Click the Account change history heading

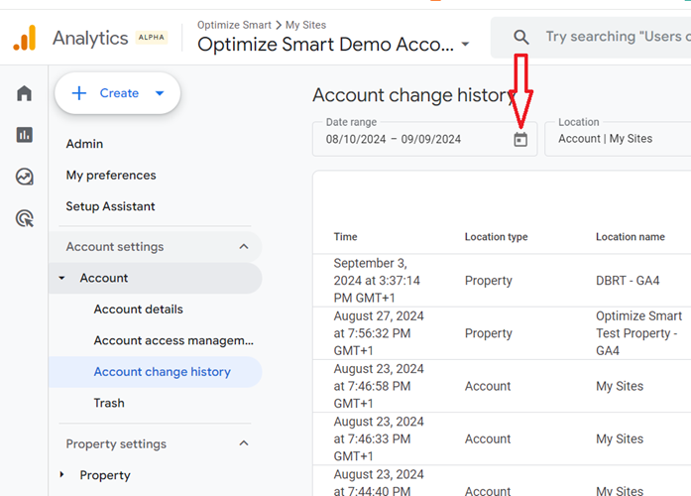(x=412, y=95)
